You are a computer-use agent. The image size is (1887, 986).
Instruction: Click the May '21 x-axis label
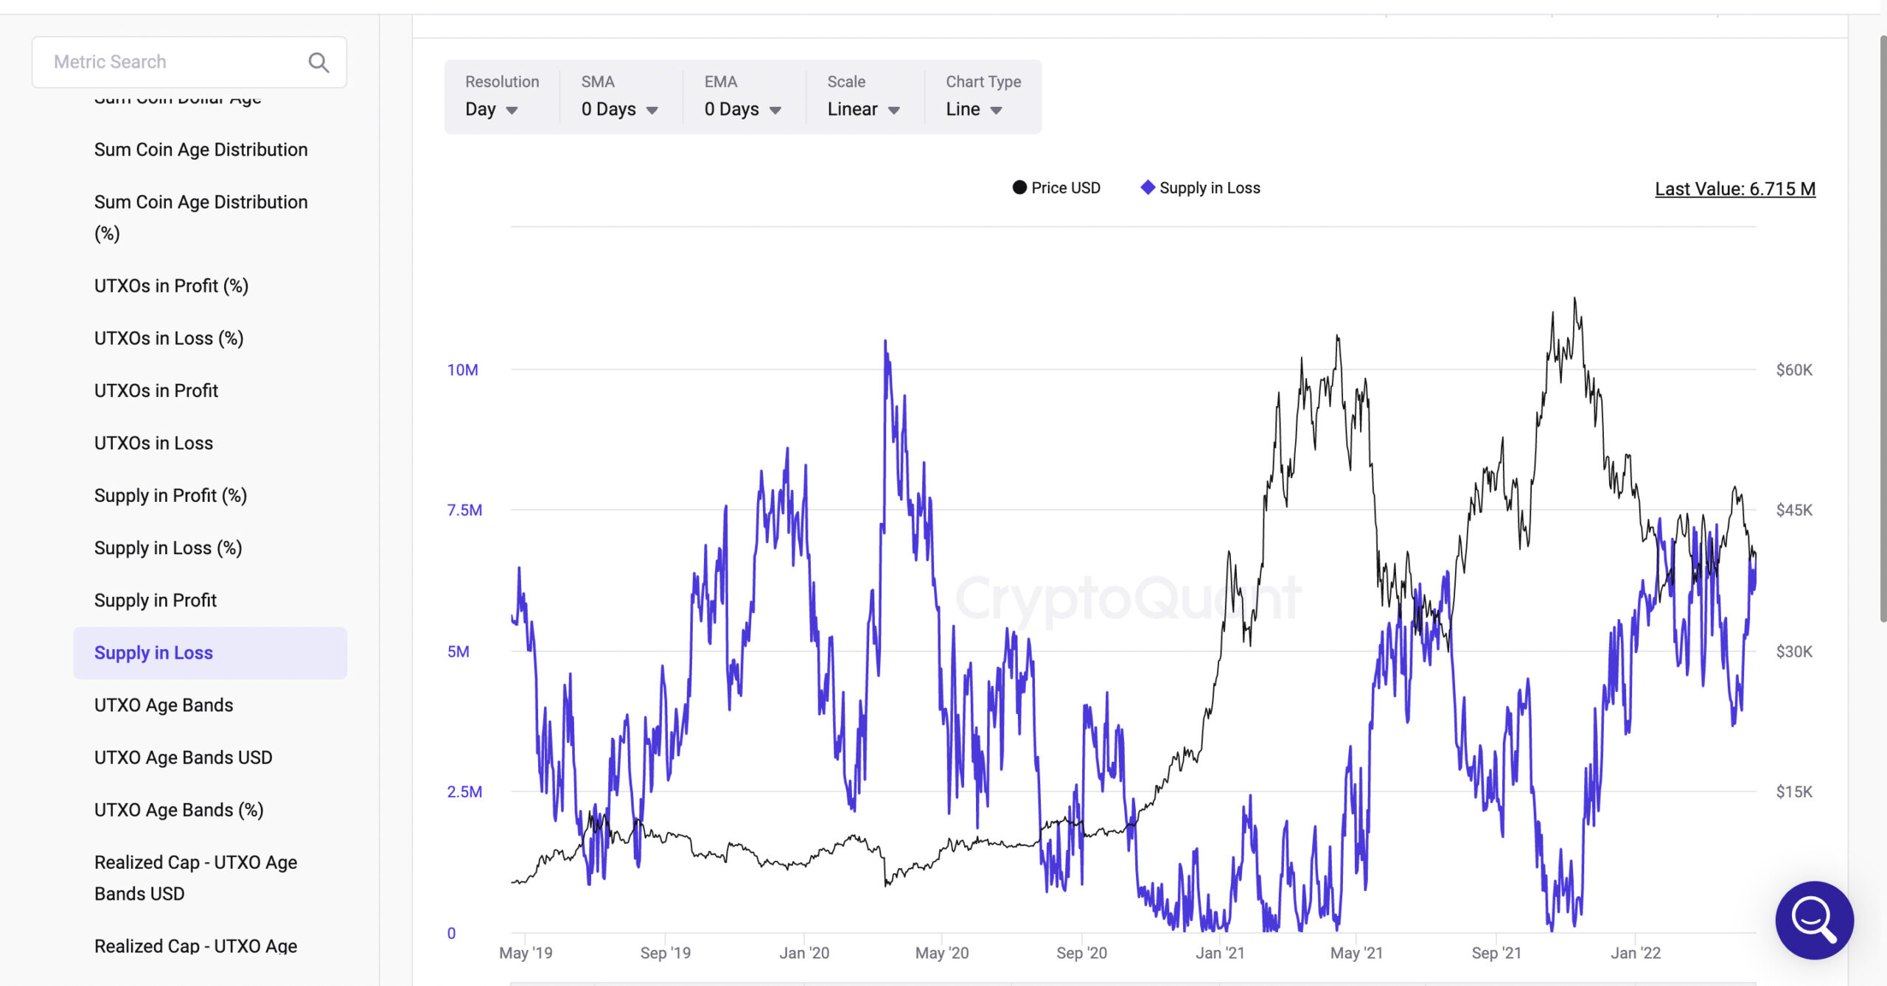click(1356, 953)
